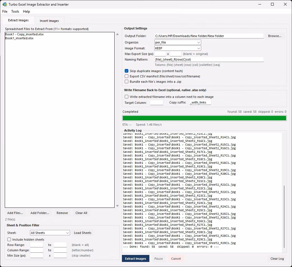Click the Tokens hint line under Naming Pattern
This screenshot has height=267, width=292.
point(187,65)
